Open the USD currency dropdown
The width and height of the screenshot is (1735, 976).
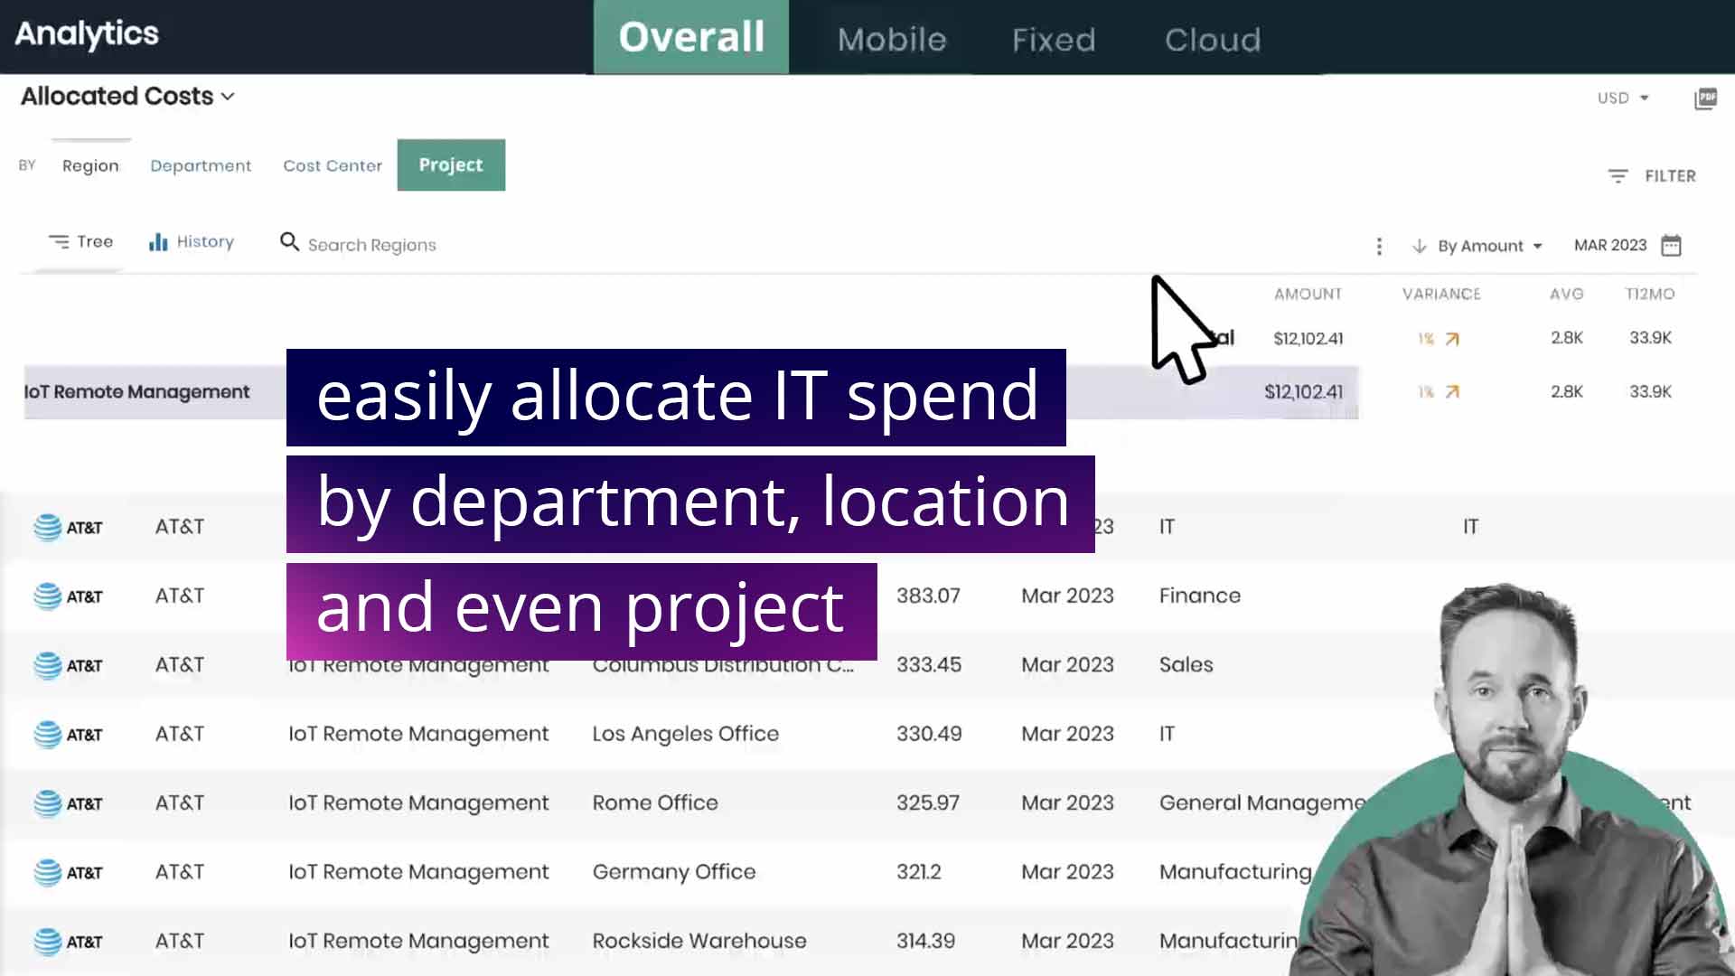[1623, 98]
